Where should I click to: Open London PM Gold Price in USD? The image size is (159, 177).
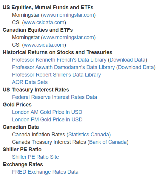click(x=47, y=120)
